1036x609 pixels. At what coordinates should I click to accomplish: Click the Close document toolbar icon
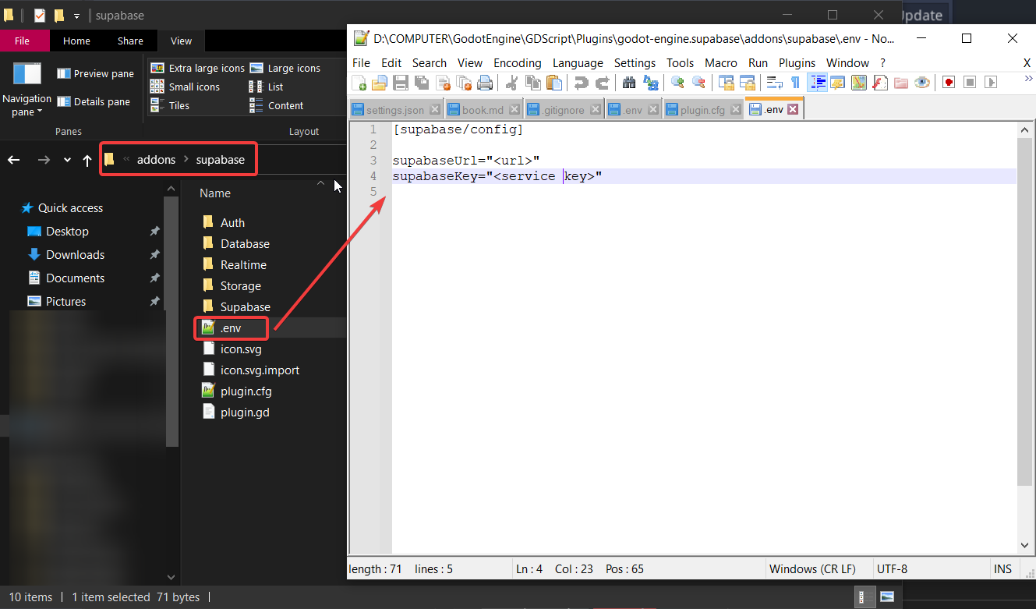click(x=443, y=82)
